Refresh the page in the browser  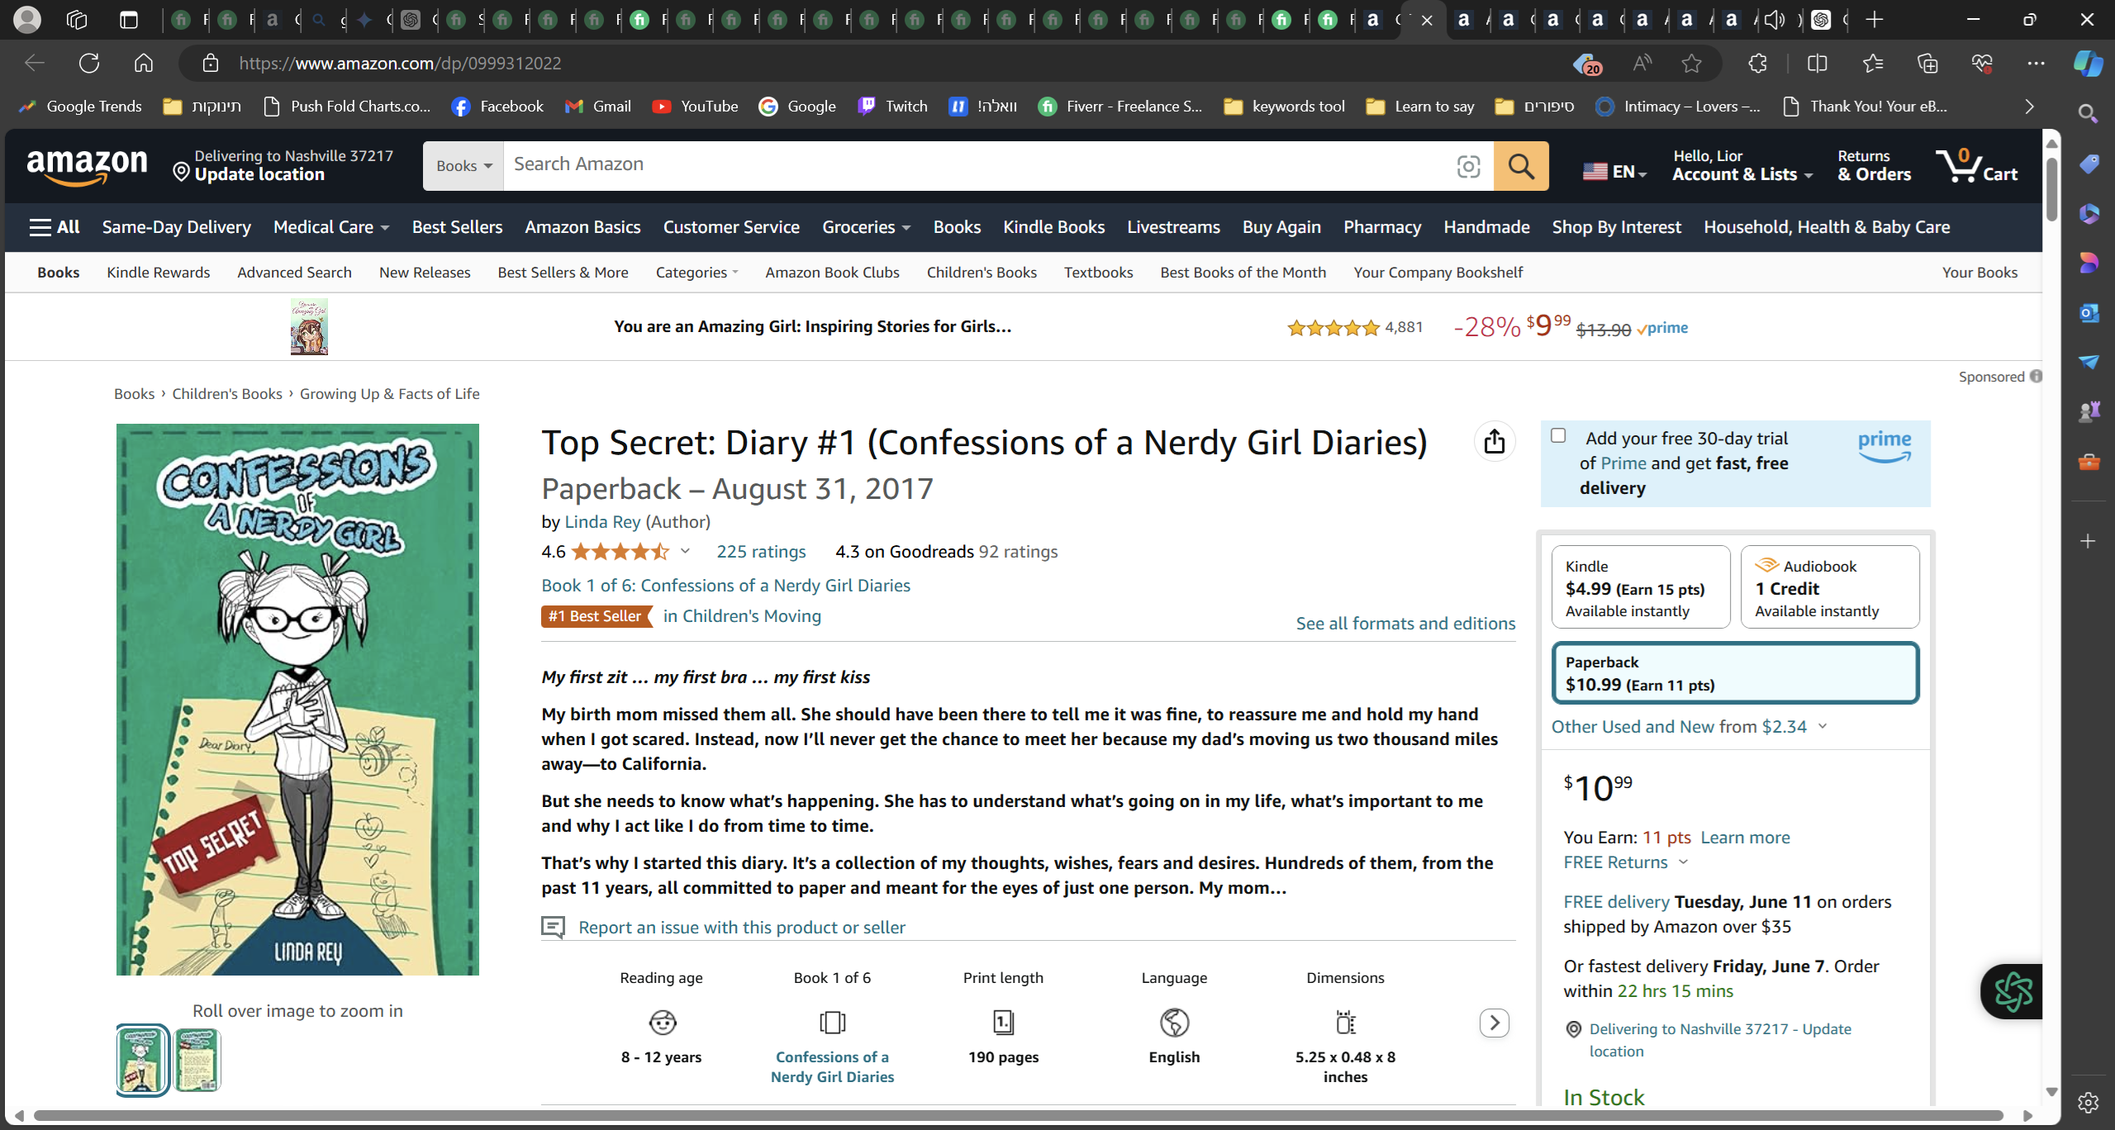point(89,64)
